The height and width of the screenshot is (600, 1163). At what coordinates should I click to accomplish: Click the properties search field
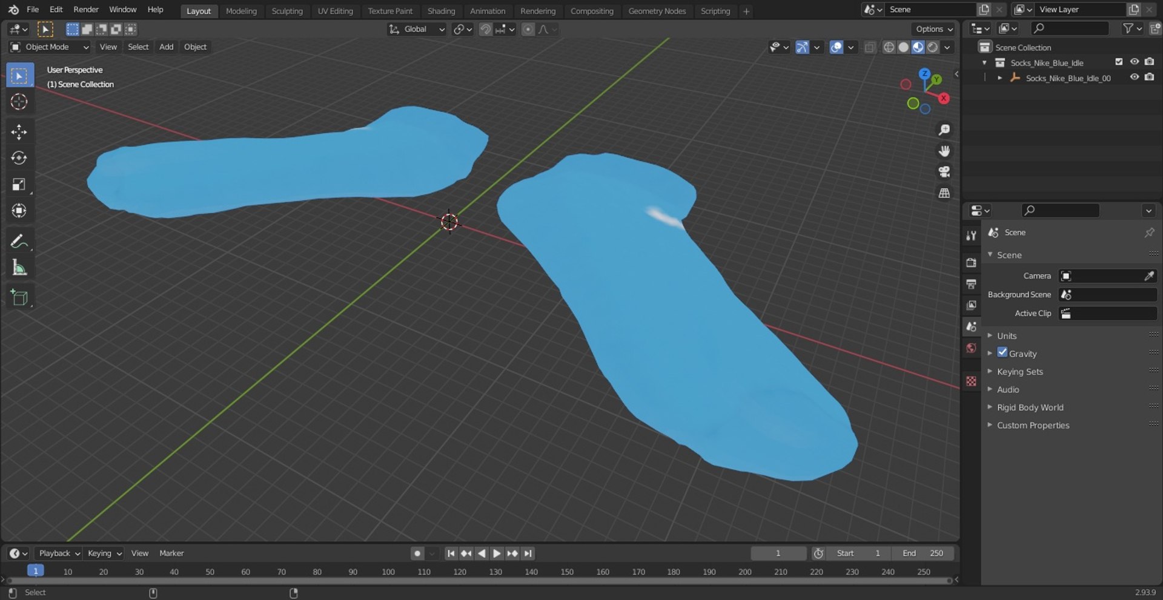pos(1061,210)
